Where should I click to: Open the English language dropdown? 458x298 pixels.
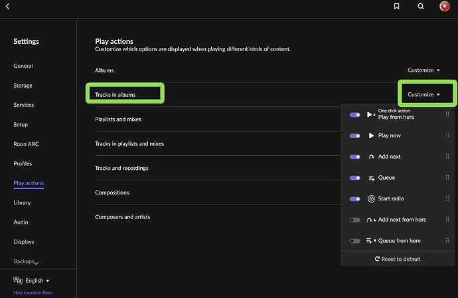32,281
